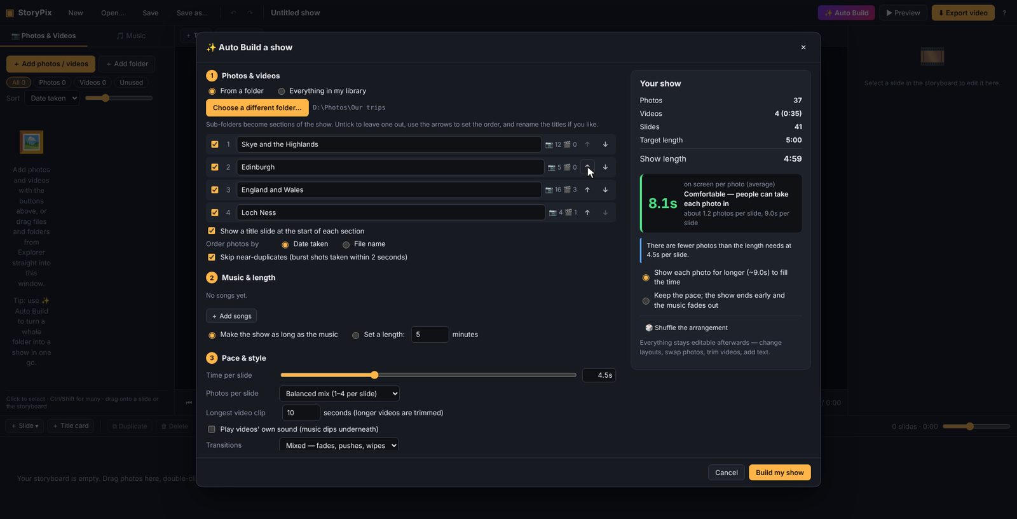Close the Auto Build dialog
This screenshot has height=519, width=1017.
803,47
